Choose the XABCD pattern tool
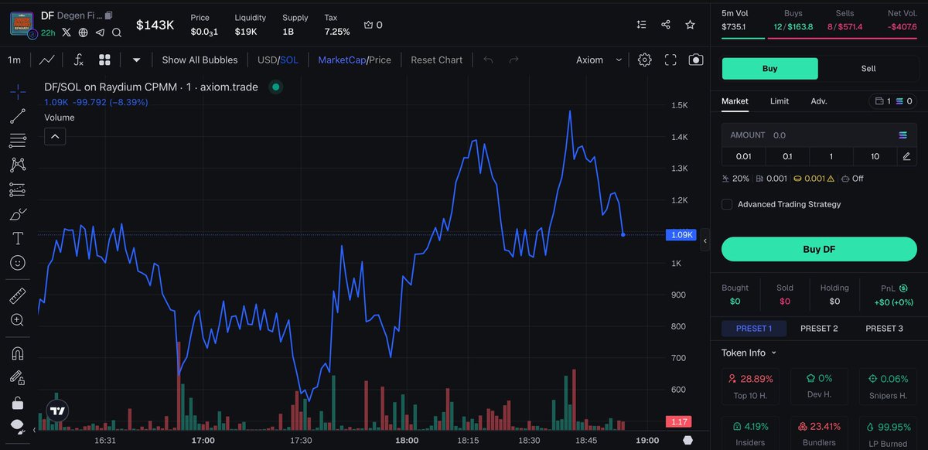 coord(17,165)
